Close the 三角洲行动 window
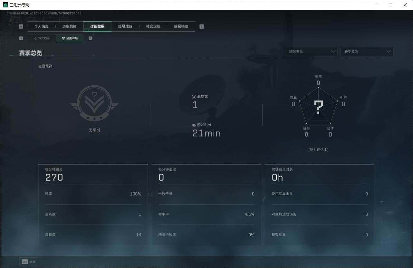413x268 pixels. point(405,5)
